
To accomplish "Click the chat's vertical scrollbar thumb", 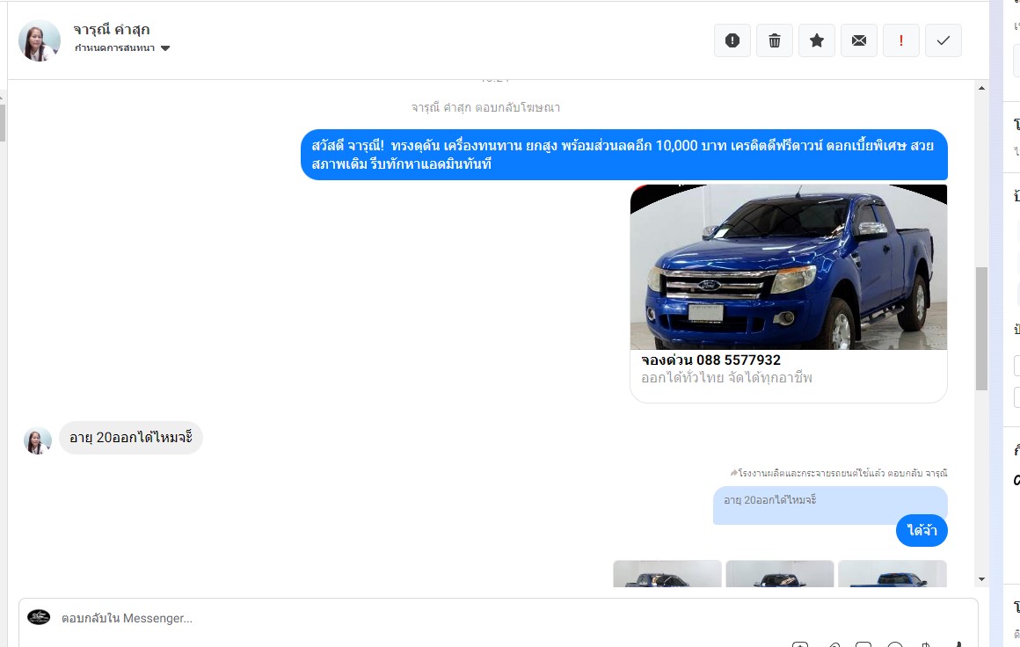I will pos(981,327).
